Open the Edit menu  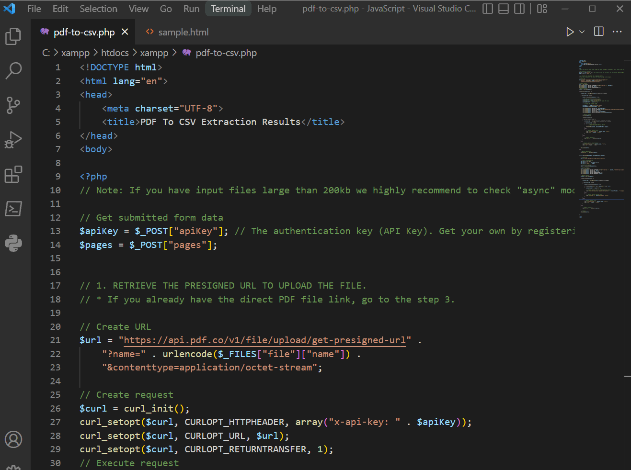pos(60,9)
